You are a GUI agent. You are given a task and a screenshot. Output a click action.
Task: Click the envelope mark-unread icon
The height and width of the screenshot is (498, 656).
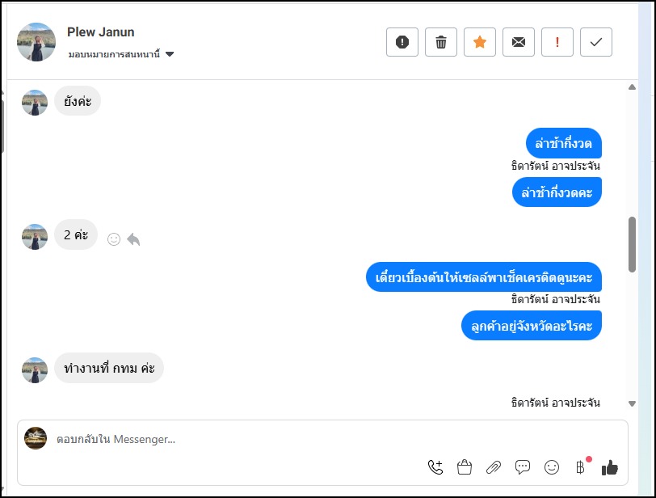(x=519, y=42)
